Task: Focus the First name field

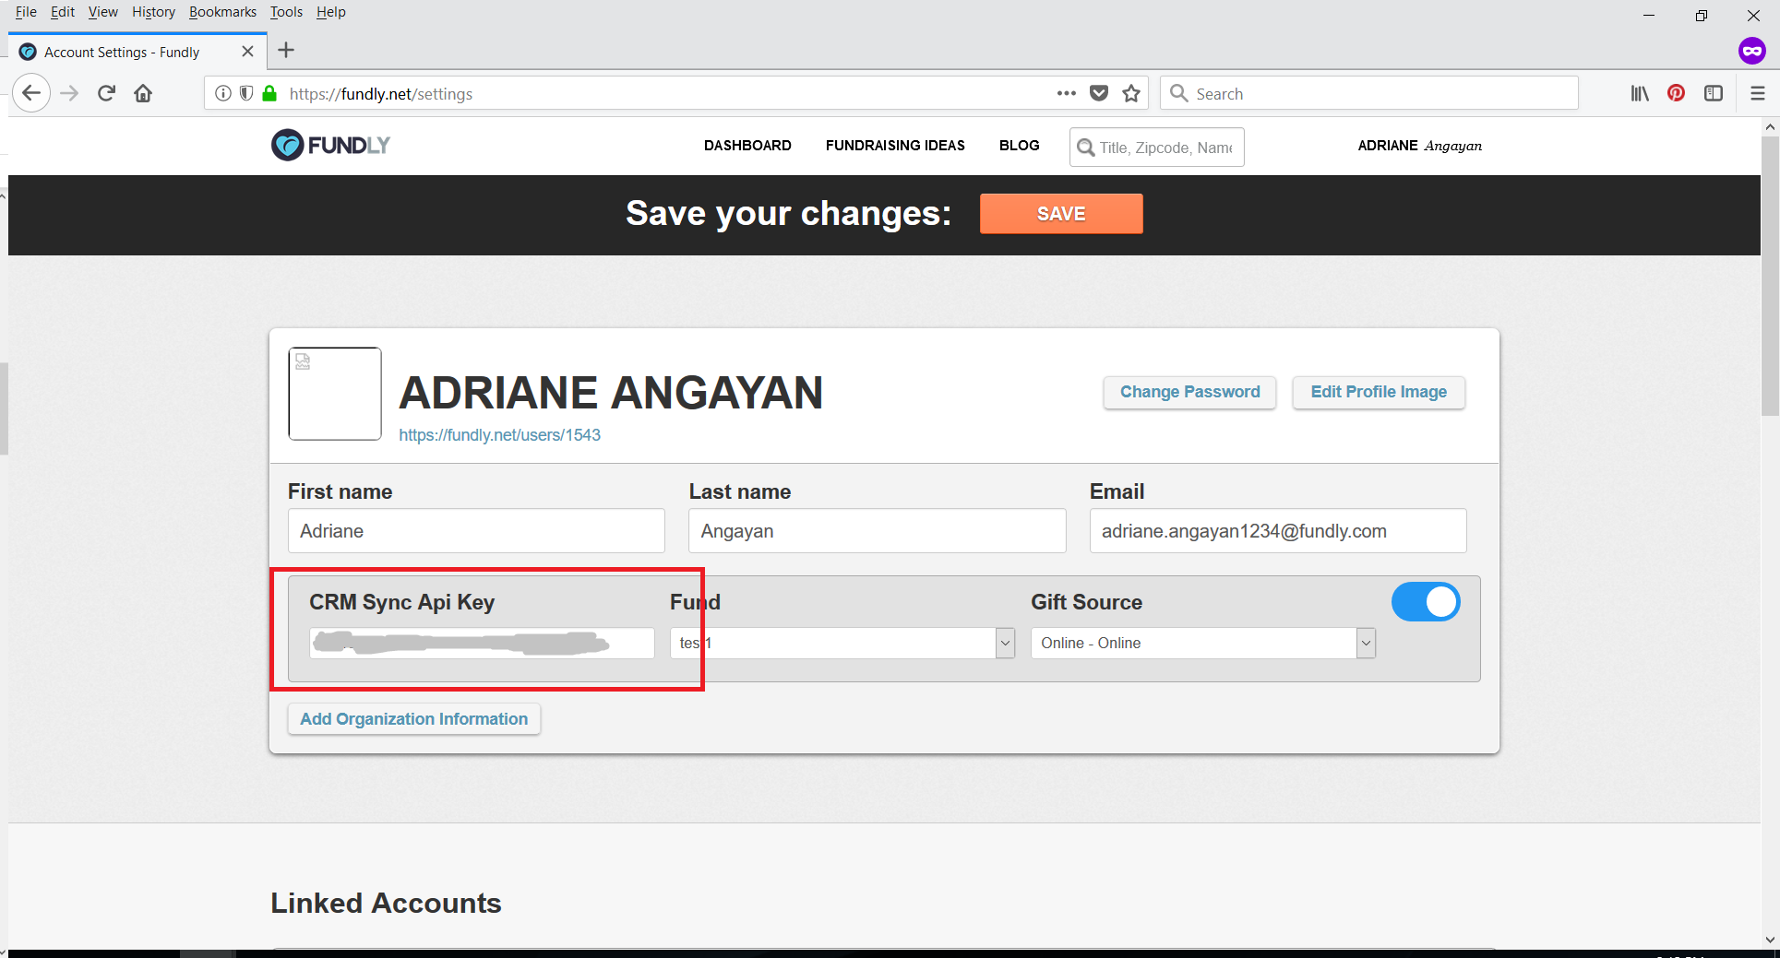Action: (x=476, y=531)
